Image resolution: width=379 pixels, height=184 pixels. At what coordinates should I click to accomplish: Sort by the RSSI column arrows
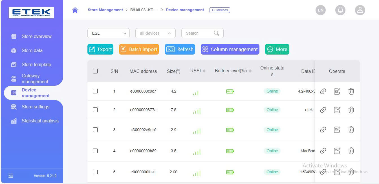pos(204,71)
